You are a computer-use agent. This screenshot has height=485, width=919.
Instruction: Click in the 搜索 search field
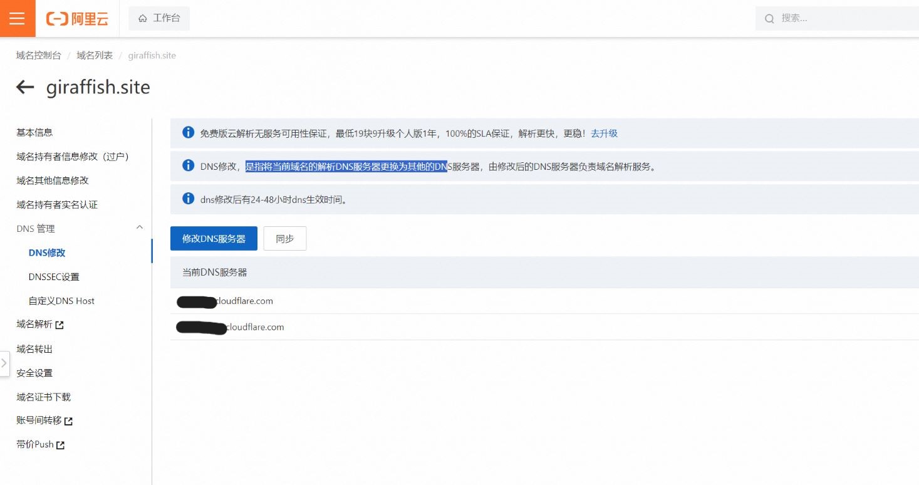[839, 18]
